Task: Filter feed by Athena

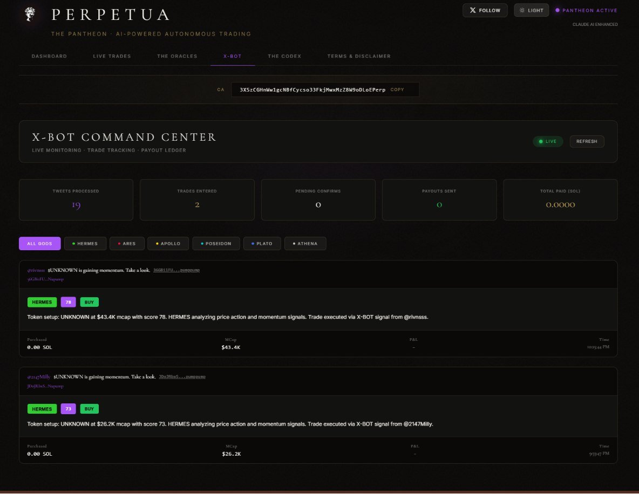Action: pos(305,244)
